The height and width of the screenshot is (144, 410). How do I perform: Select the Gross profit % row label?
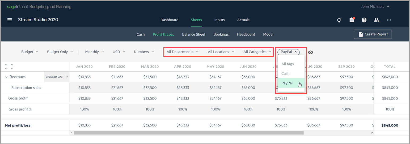coord(20,109)
